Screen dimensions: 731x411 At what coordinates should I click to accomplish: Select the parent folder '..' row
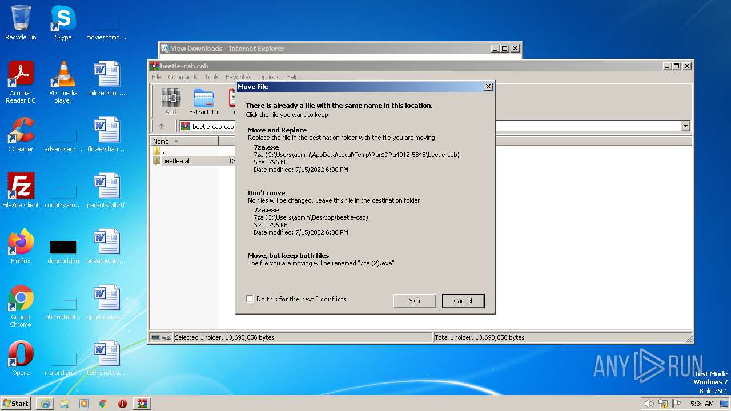point(193,151)
